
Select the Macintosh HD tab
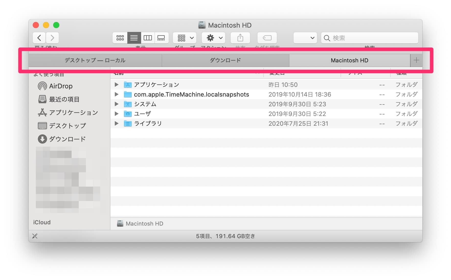349,60
